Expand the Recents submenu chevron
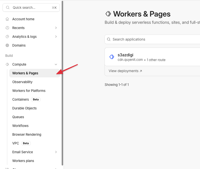The height and width of the screenshot is (169, 200). pyautogui.click(x=56, y=28)
